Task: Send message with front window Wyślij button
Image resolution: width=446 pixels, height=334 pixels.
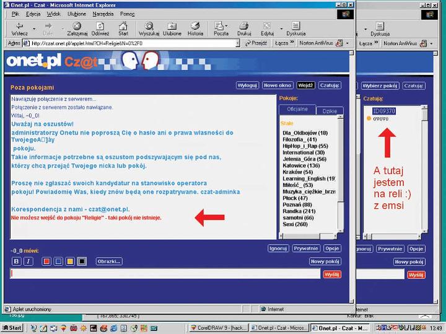Action: click(332, 275)
